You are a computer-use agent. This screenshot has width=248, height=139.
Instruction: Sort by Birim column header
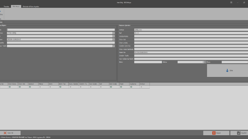53,84
